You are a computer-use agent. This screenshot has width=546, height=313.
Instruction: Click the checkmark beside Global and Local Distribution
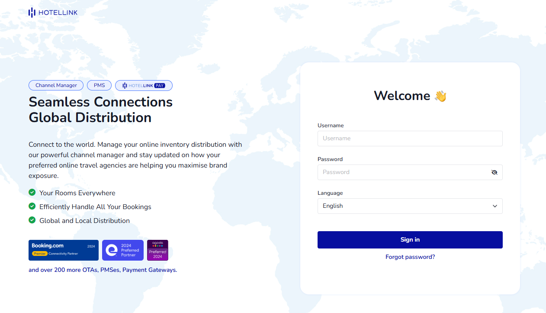click(x=32, y=220)
